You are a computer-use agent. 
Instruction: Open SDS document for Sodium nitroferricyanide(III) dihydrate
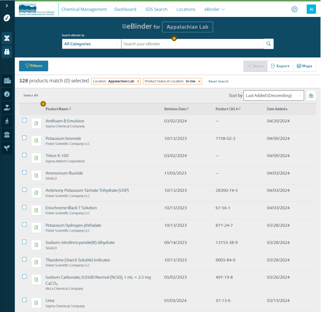[36, 245]
